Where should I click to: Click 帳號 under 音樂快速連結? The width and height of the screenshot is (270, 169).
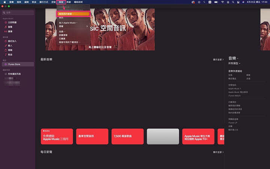tap(248, 75)
